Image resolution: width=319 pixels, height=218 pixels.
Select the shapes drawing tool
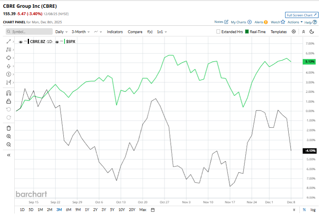[9, 58]
